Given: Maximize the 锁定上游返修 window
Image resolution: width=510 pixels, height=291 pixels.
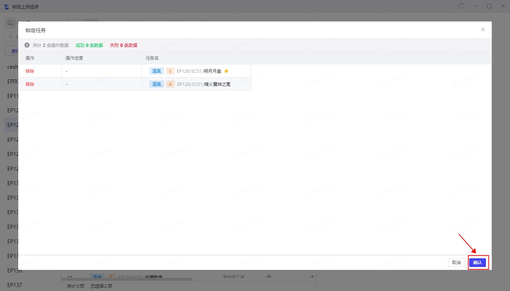Looking at the screenshot, I should [x=489, y=6].
